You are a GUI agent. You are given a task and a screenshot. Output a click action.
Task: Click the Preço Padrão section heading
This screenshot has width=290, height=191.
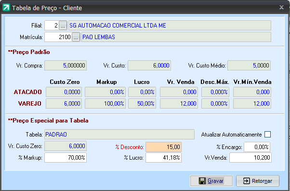(x=29, y=52)
